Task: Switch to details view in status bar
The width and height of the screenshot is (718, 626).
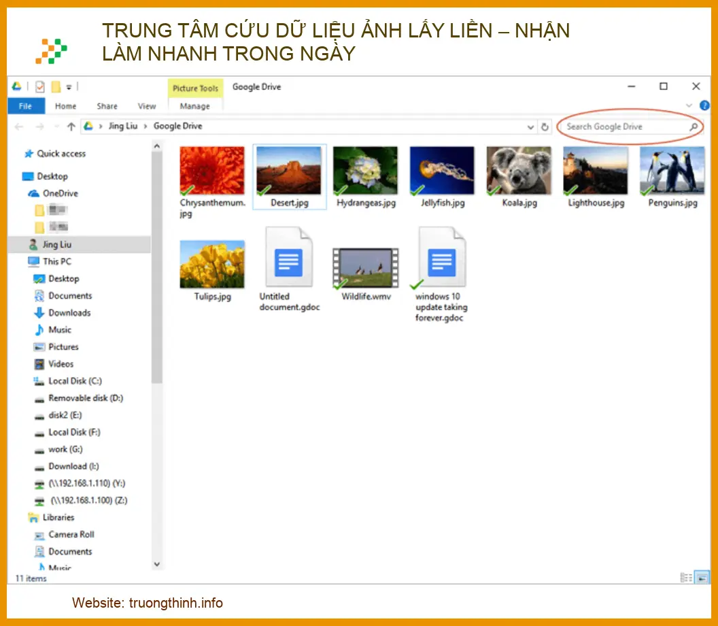Action: pos(686,578)
